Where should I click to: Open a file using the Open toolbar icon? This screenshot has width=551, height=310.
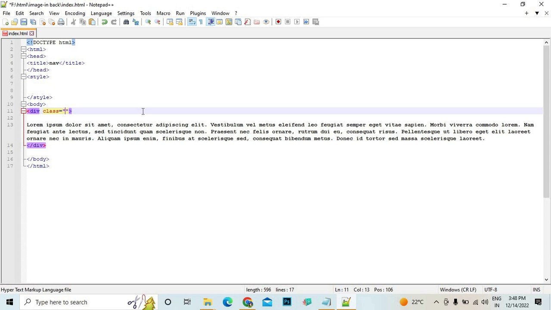(x=15, y=22)
